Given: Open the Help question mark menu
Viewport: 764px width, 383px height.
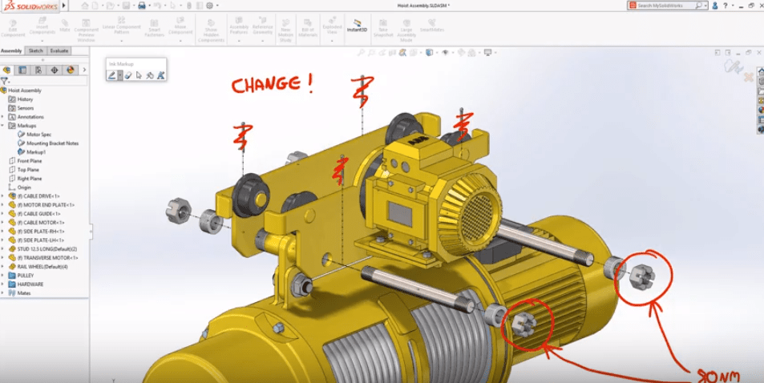Looking at the screenshot, I should pos(725,6).
